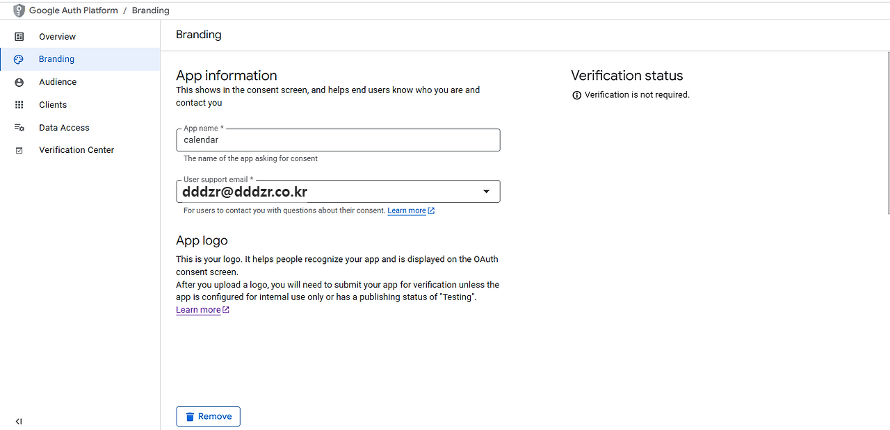Click 'Verification is not required.' text
Viewport: 890px width, 430px height.
637,95
